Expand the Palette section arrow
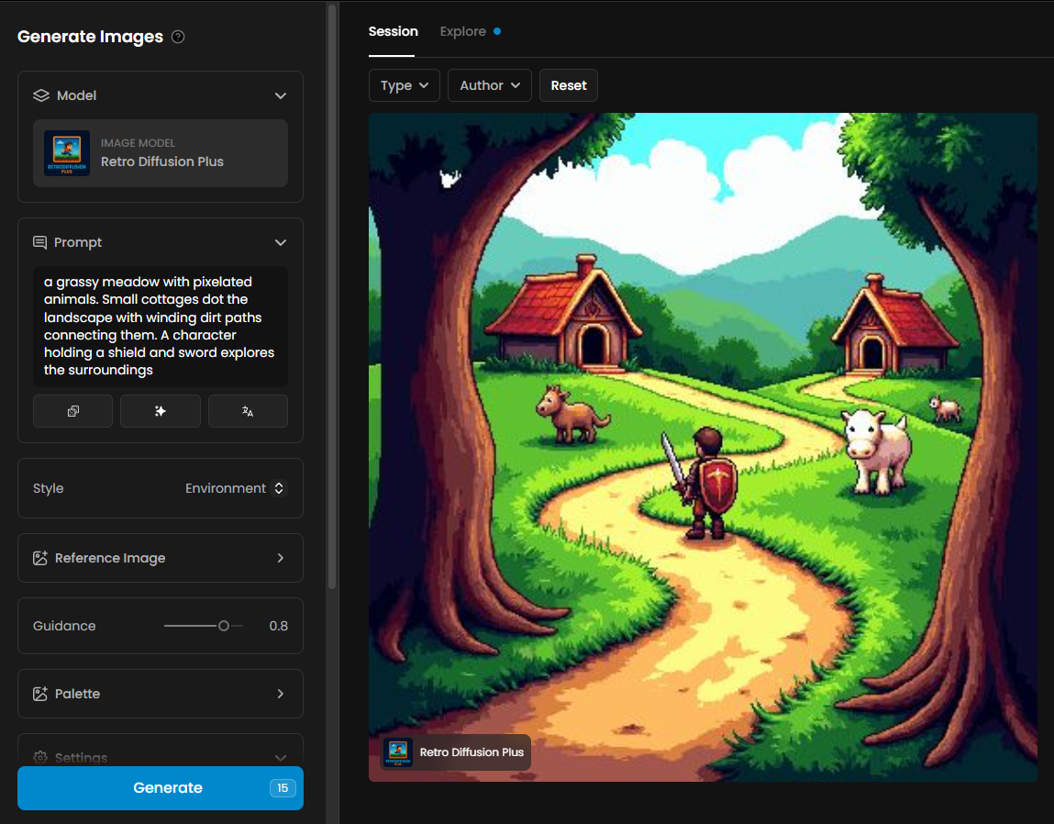Screen dimensions: 1054x824 click(x=281, y=694)
